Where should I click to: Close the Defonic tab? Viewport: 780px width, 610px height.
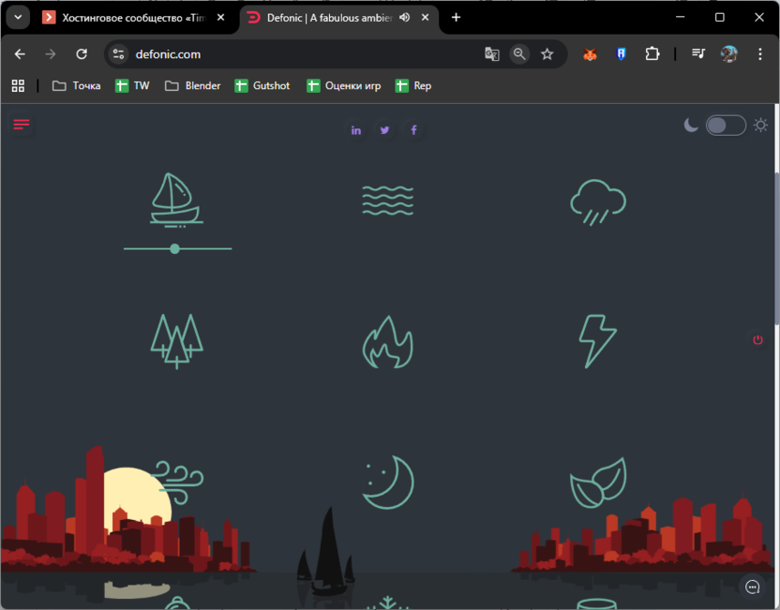point(426,18)
